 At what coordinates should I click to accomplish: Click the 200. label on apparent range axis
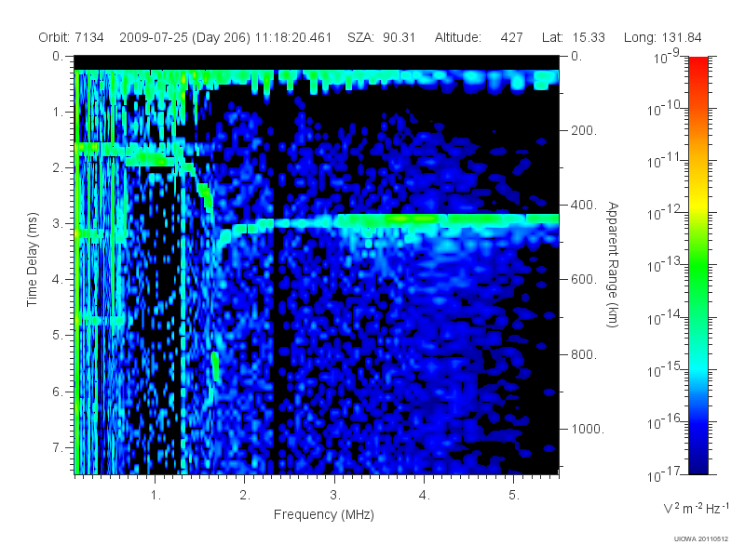click(584, 130)
